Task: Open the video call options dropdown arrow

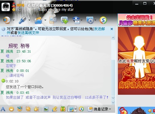Action: click(13, 20)
